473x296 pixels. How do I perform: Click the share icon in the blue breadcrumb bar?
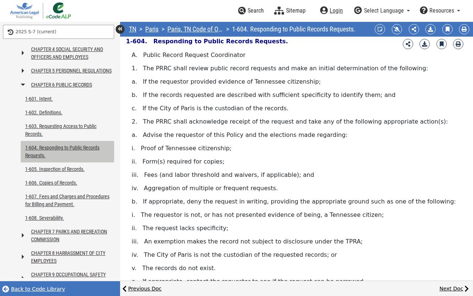pos(414,29)
